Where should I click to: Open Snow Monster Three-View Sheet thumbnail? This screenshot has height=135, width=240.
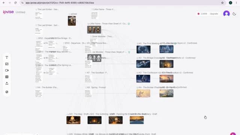pyautogui.click(x=94, y=58)
